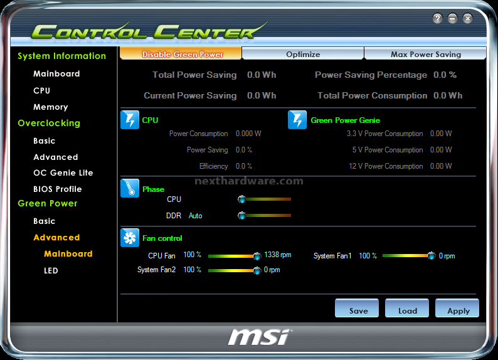Click the Efficiency 0.0 % value

pos(244,166)
